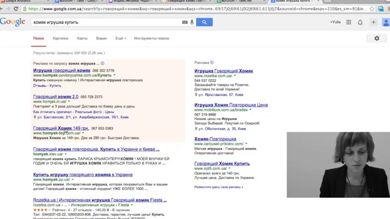Image resolution: width=390 pixels, height=219 pixels.
Task: Open Rozetka.ua Fiesta hamster result
Action: point(100,200)
